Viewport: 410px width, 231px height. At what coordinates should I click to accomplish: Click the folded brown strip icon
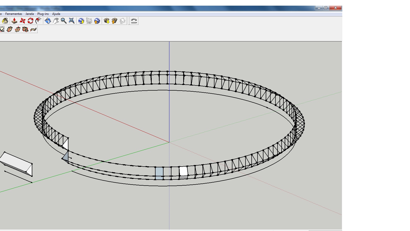(x=33, y=29)
